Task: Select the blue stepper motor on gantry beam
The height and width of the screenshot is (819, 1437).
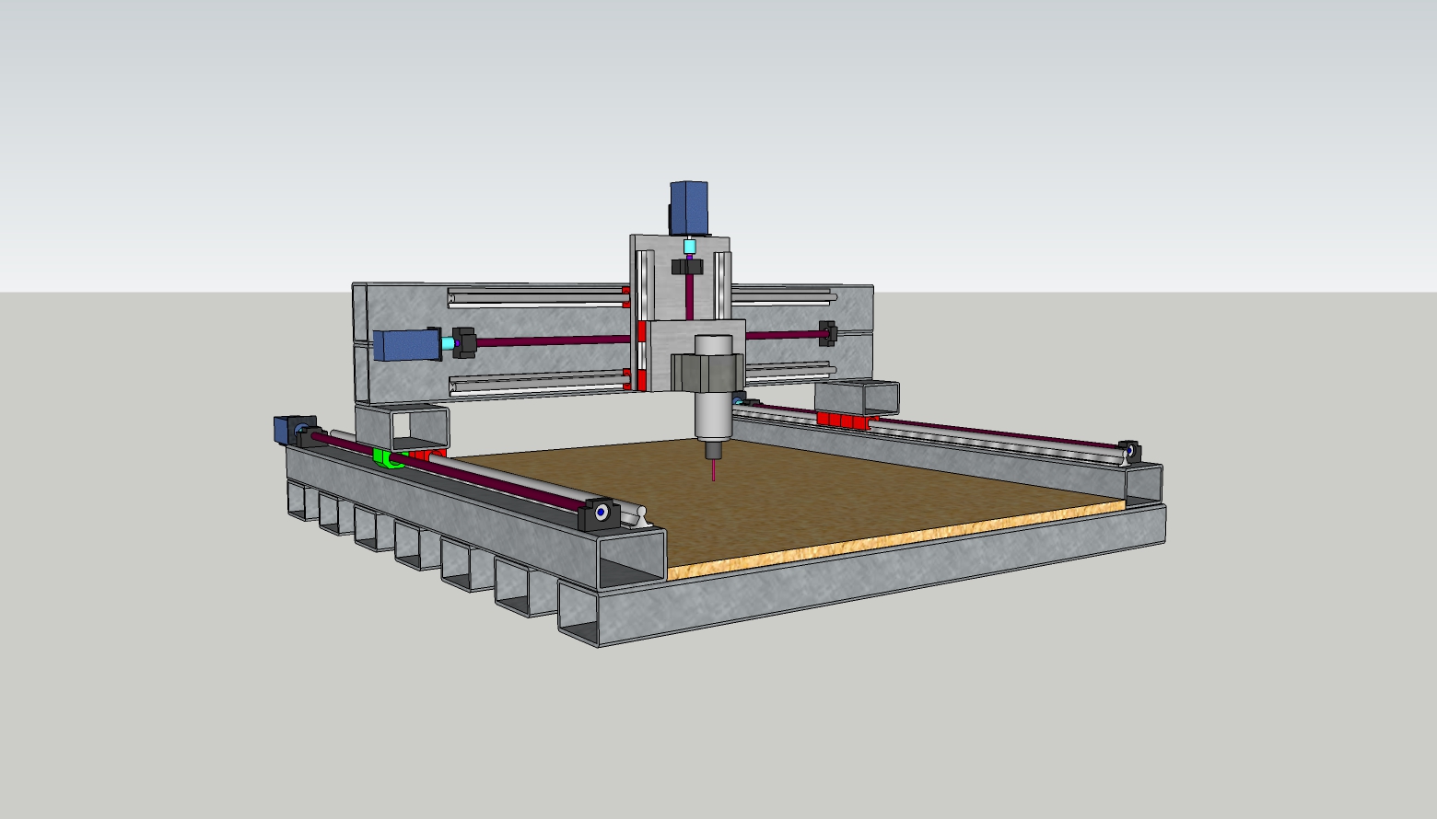Action: click(x=407, y=345)
